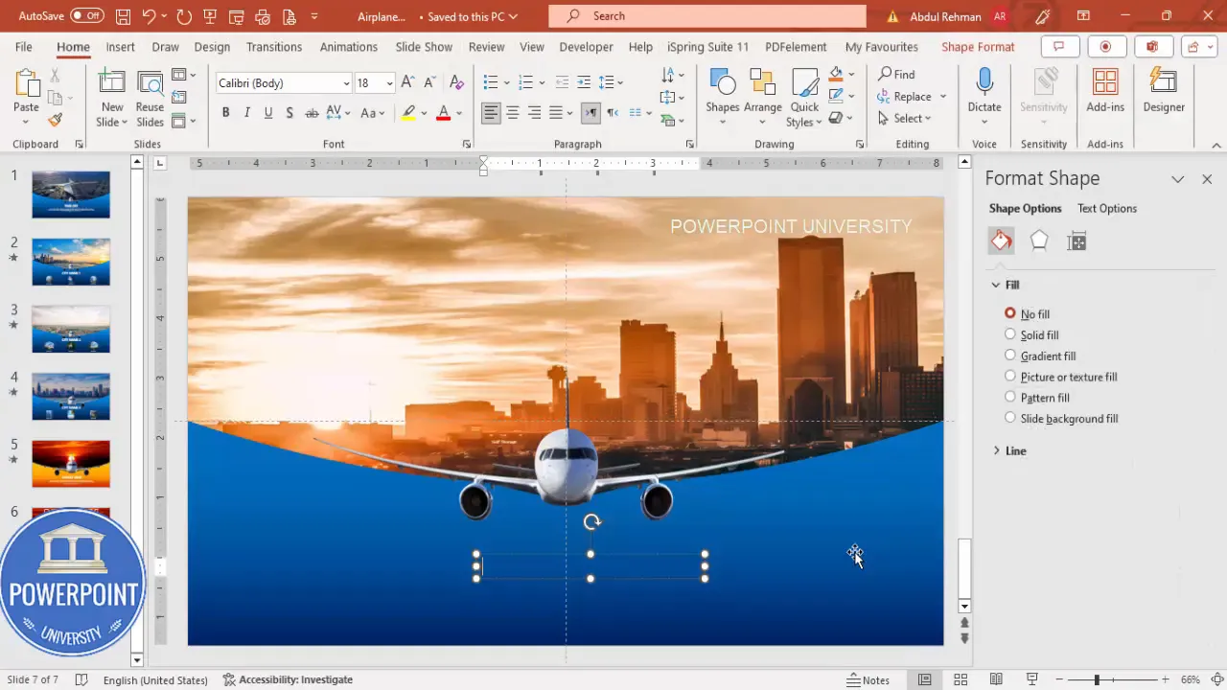Viewport: 1227px width, 690px height.
Task: Click the text highlight color swatch
Action: 408,113
